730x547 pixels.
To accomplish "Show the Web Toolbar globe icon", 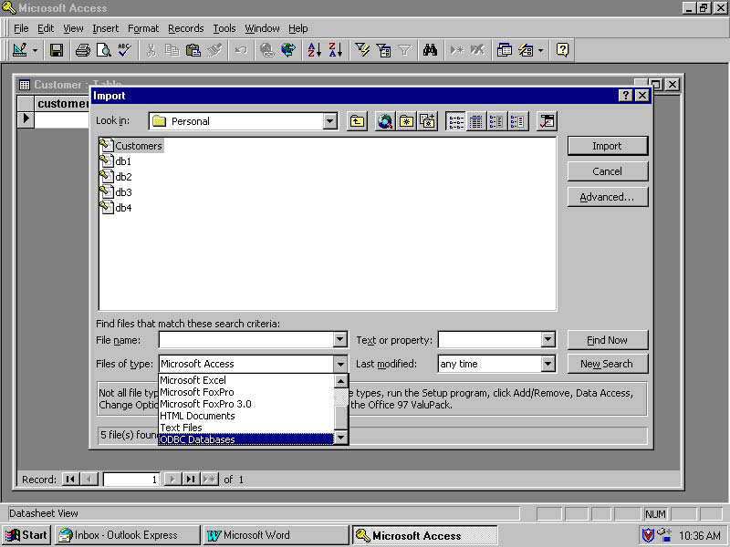I will coord(288,50).
